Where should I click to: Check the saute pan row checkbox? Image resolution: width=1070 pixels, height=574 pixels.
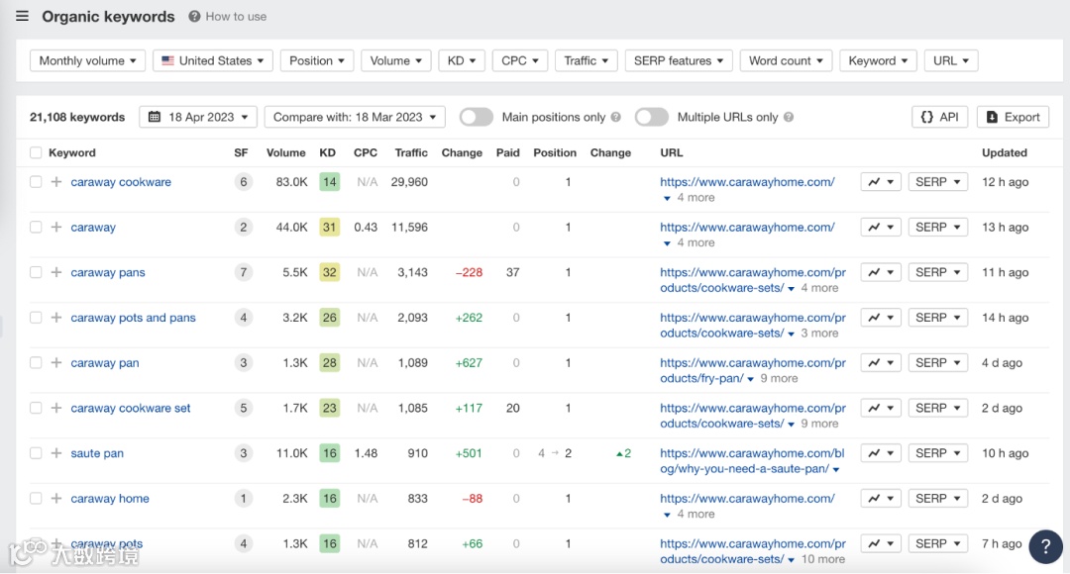[x=36, y=453]
